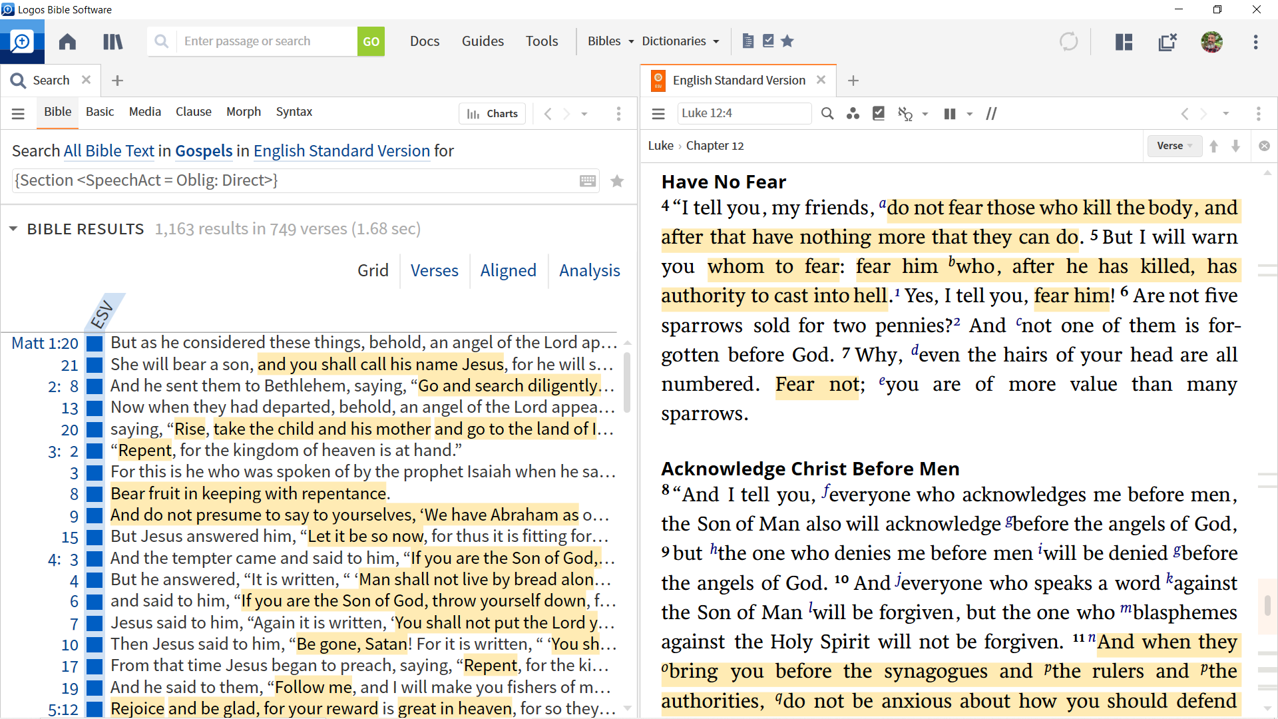Switch results to Verses view

pyautogui.click(x=435, y=270)
